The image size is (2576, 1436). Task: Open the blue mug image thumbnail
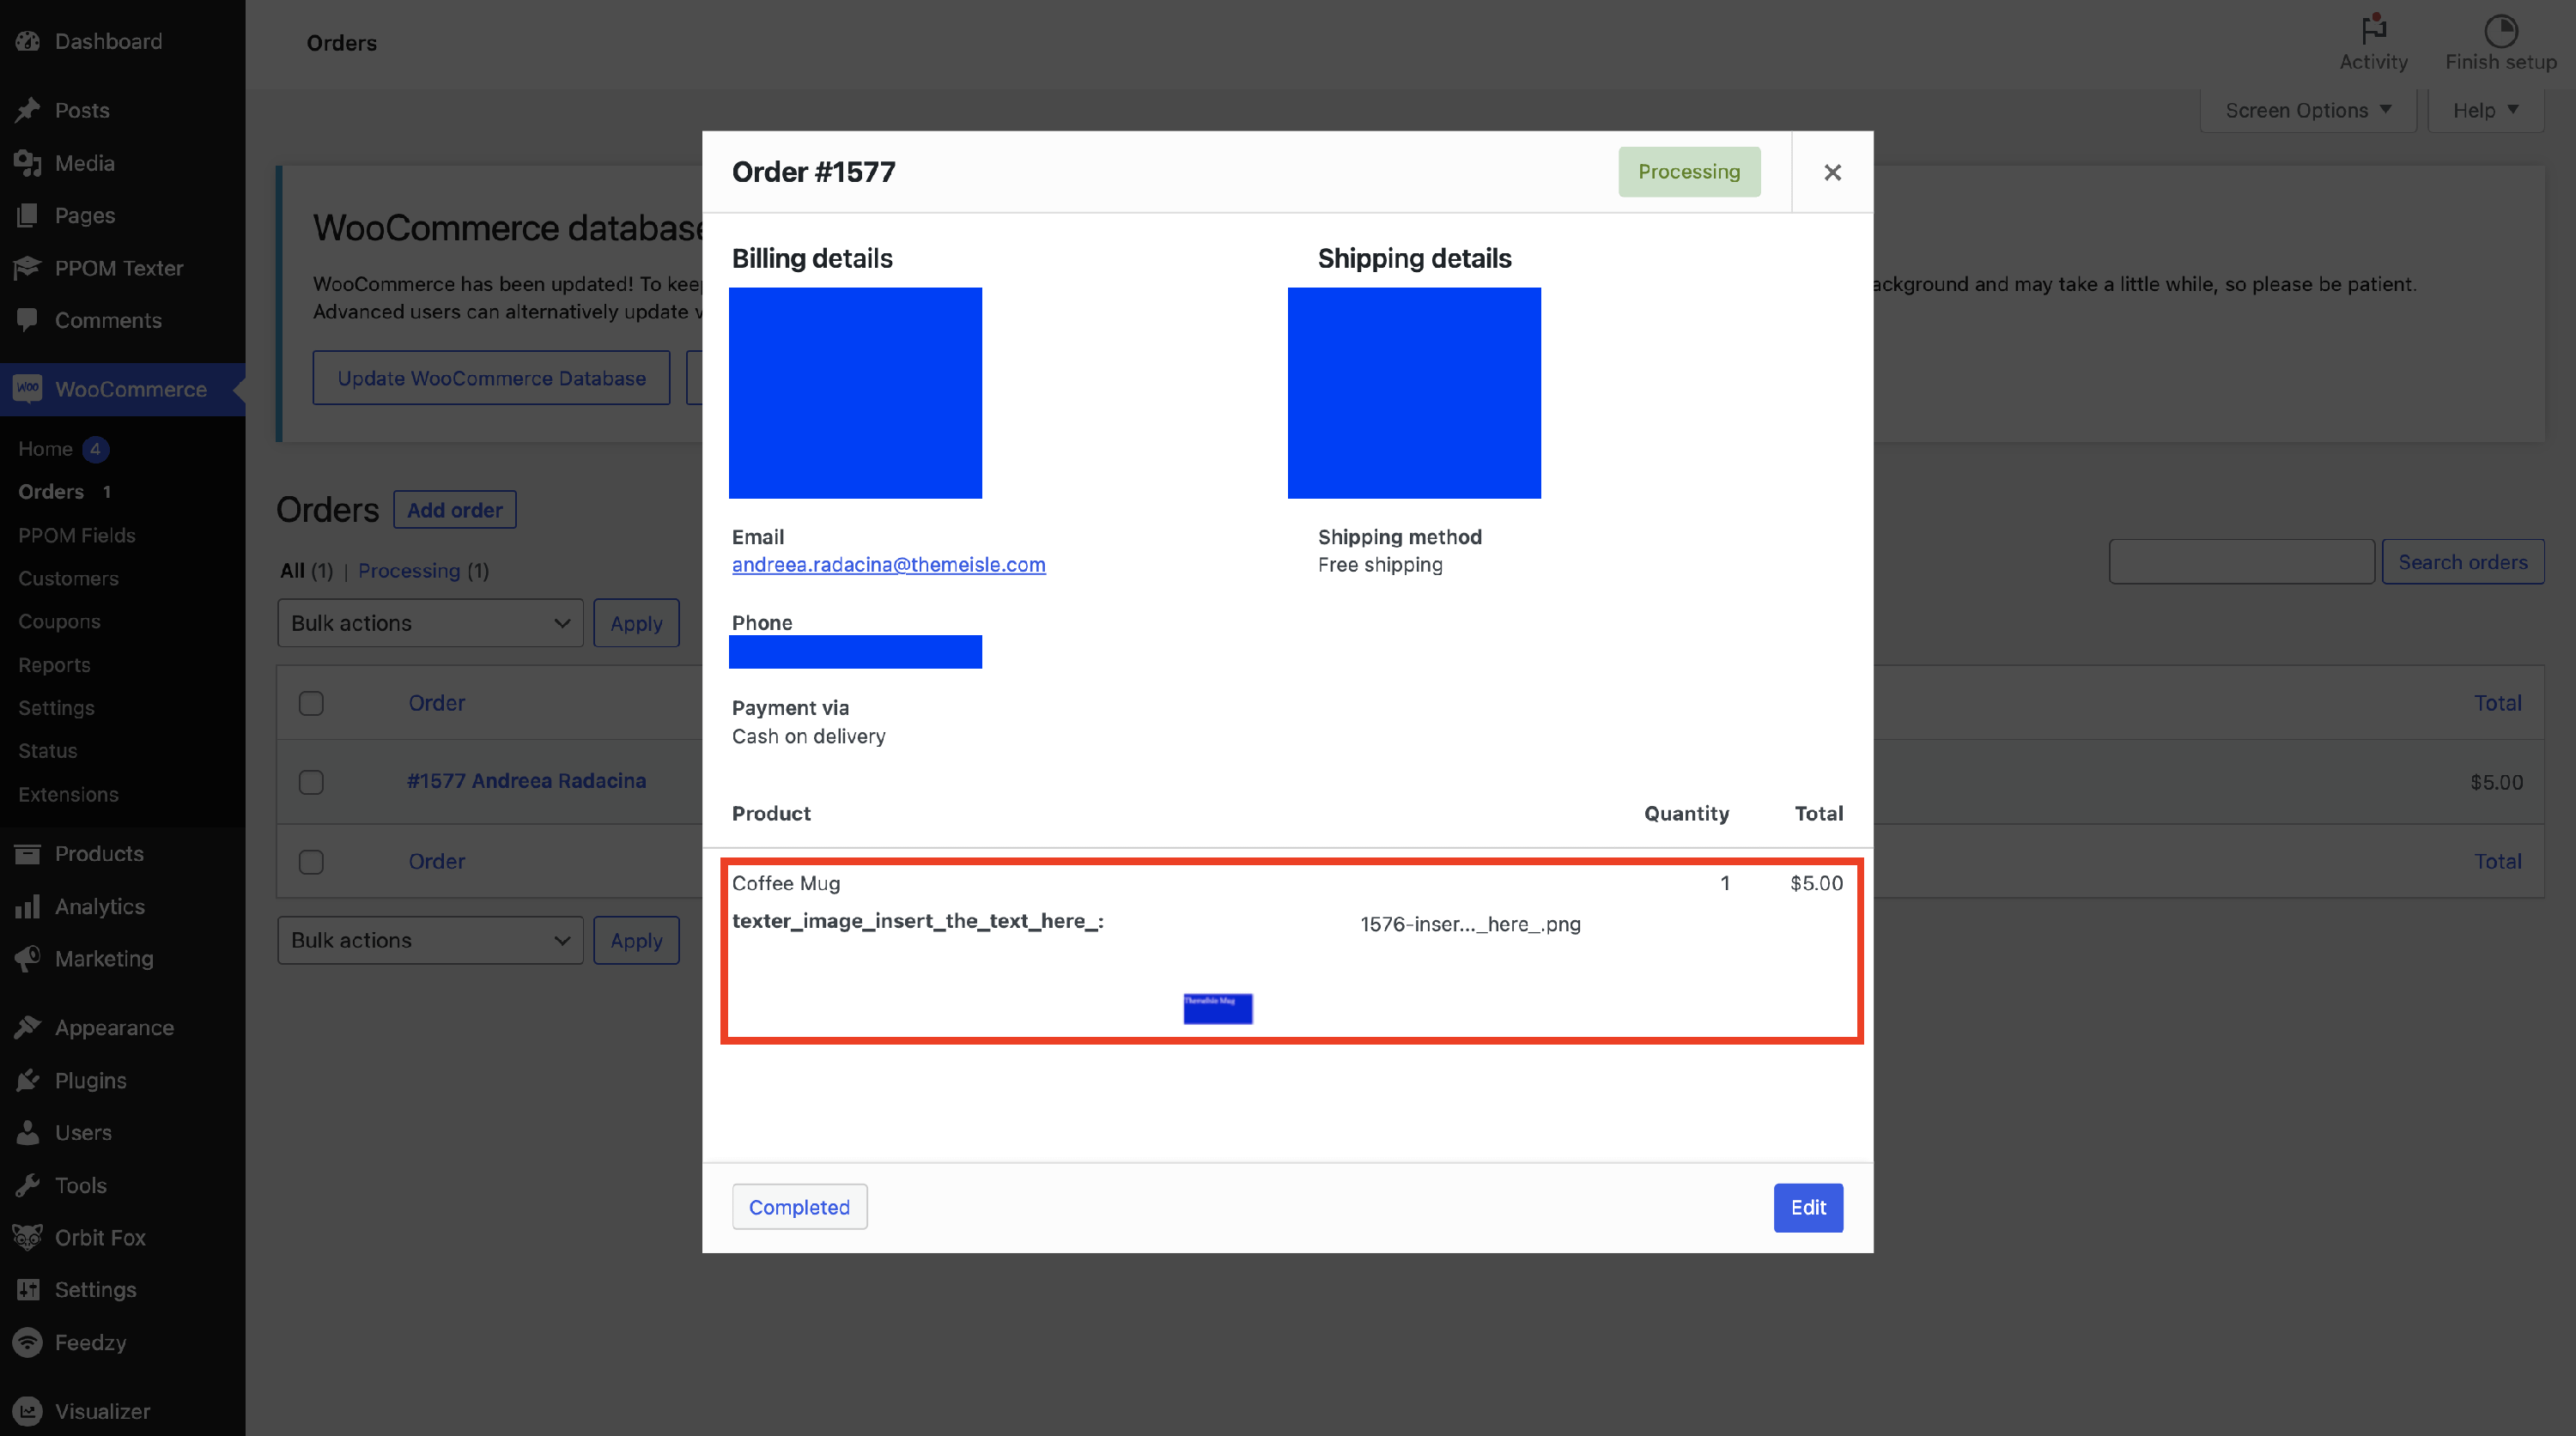(1217, 1009)
